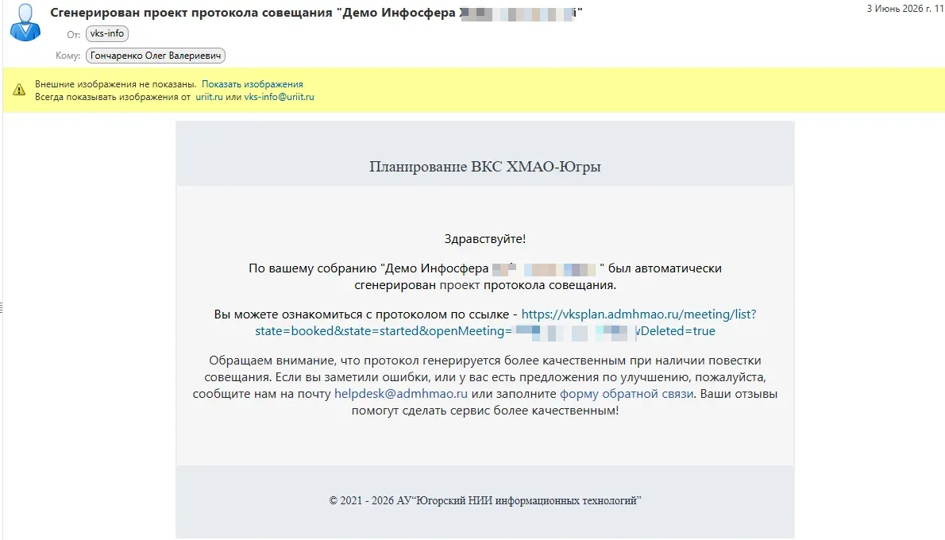
Task: Click the 'Внешние изображения не показаны.' notice
Action: click(x=116, y=83)
